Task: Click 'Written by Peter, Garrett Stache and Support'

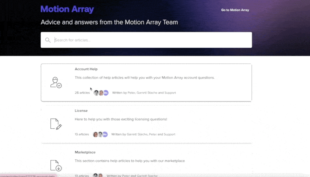Action: [144, 93]
